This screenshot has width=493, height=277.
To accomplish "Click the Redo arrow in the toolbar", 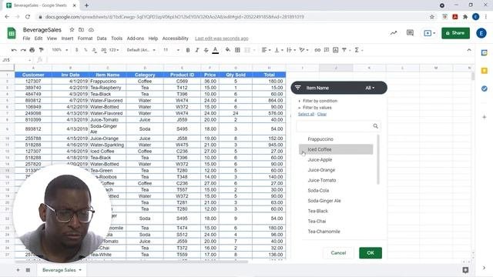I will click(23, 50).
